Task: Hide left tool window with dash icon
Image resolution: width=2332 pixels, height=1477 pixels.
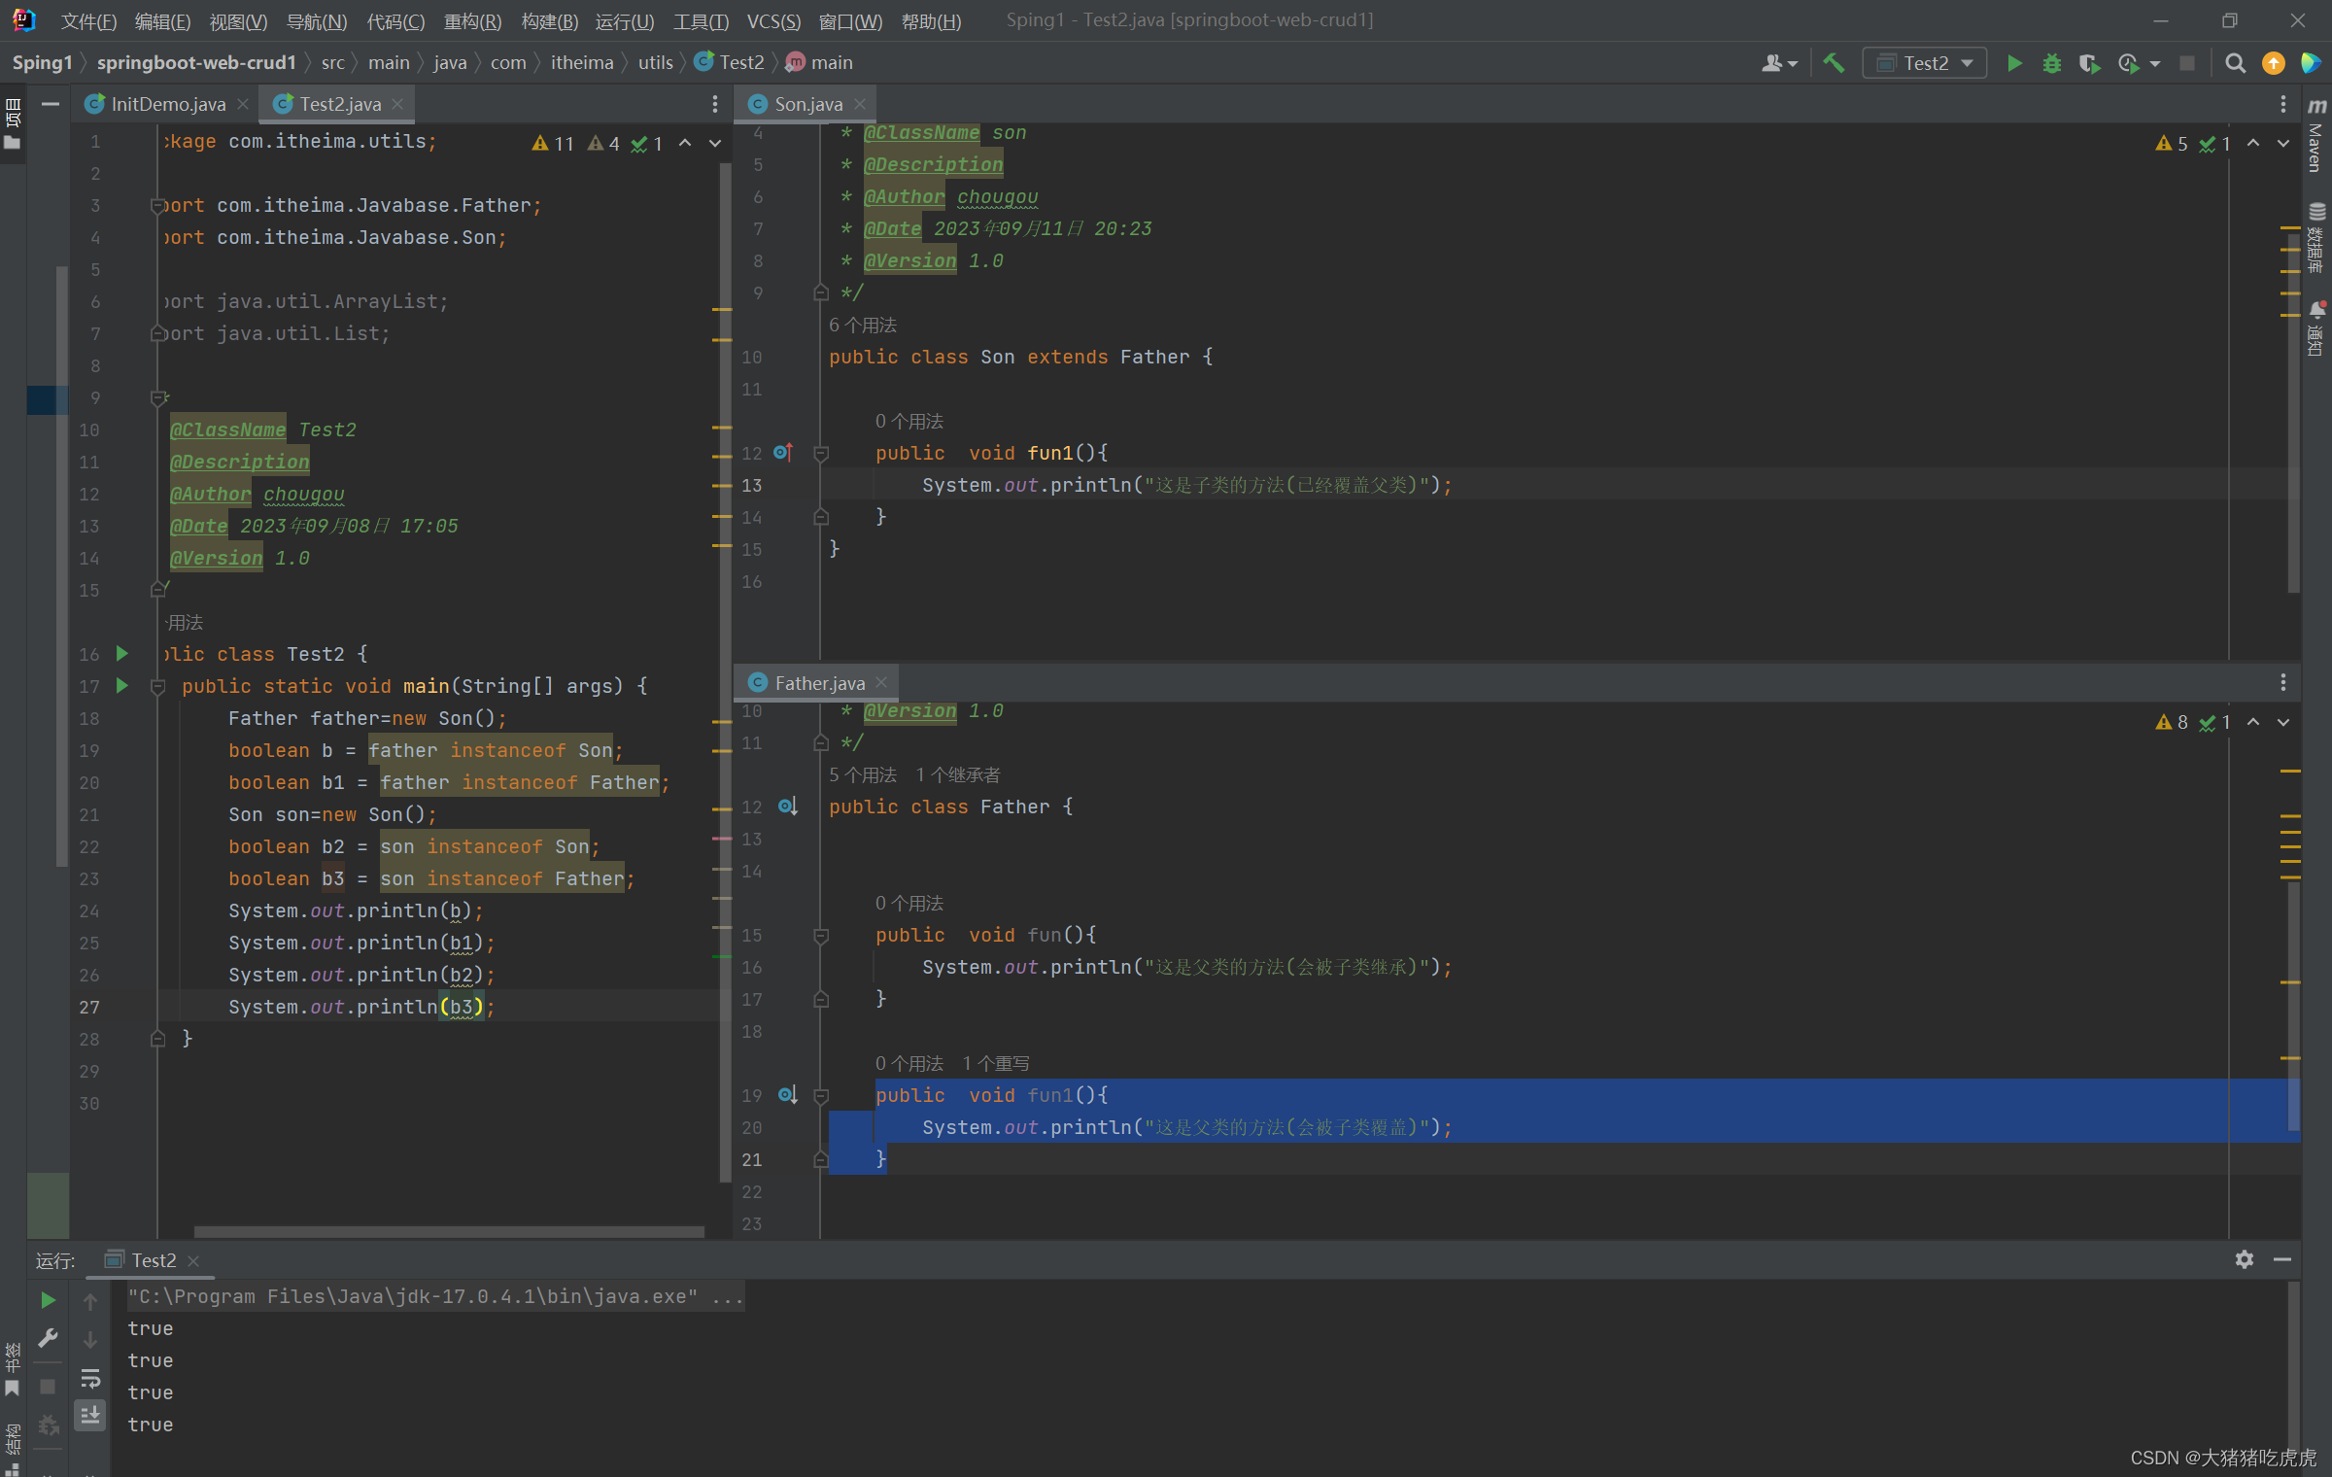Action: coord(51,104)
